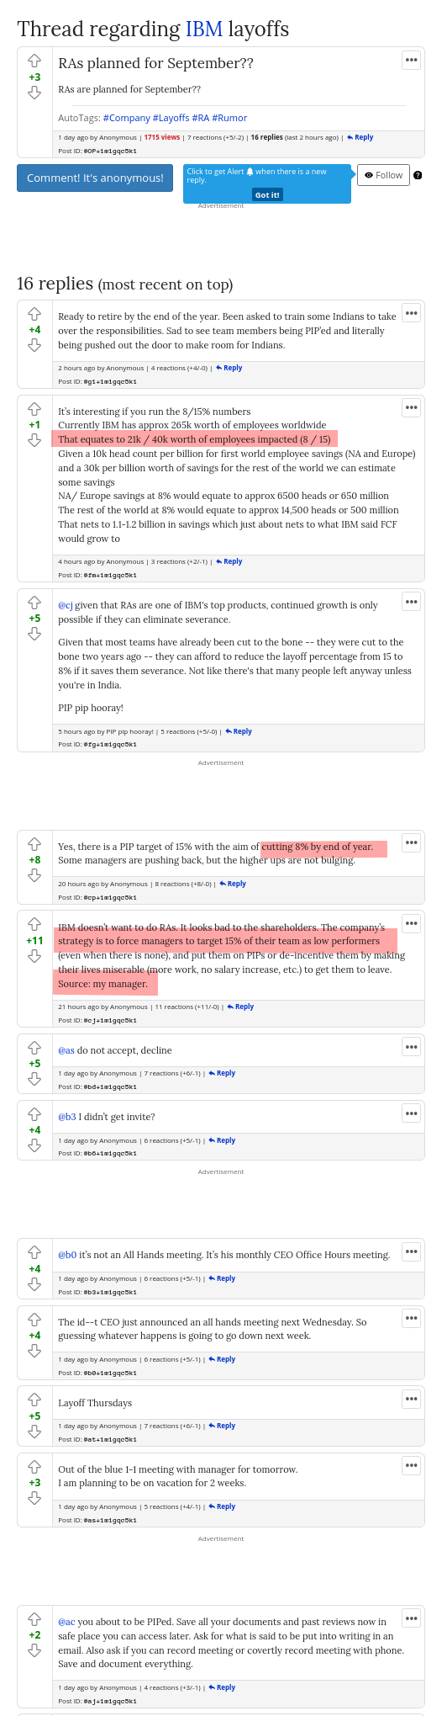Downvote the 'Layoff Thursdays' reply
The height and width of the screenshot is (1716, 447).
[34, 1432]
